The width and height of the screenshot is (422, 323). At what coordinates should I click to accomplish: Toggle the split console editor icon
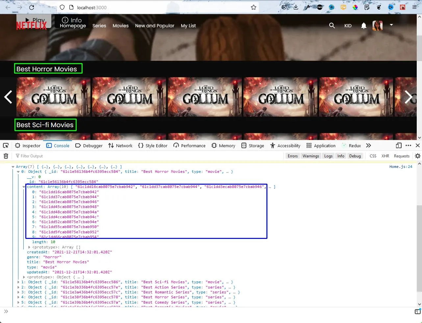click(x=418, y=311)
